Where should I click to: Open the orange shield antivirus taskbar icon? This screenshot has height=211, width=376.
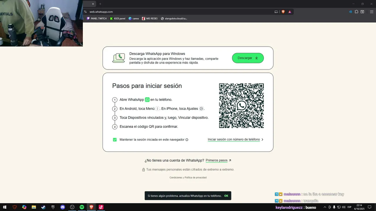[15, 207]
